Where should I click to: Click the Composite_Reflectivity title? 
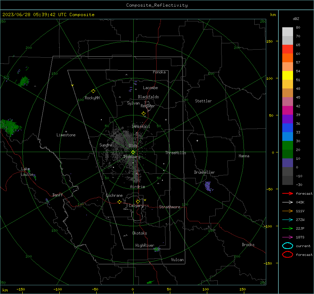pyautogui.click(x=157, y=5)
